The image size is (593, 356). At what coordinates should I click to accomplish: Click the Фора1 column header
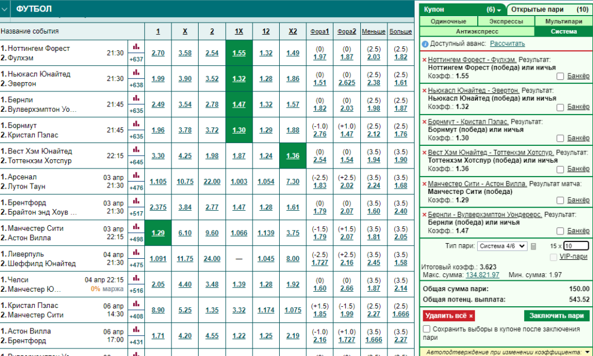click(320, 31)
